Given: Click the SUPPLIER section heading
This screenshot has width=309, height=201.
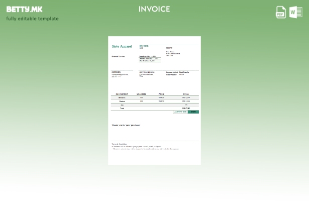Looking at the screenshot, I should pos(116,72).
